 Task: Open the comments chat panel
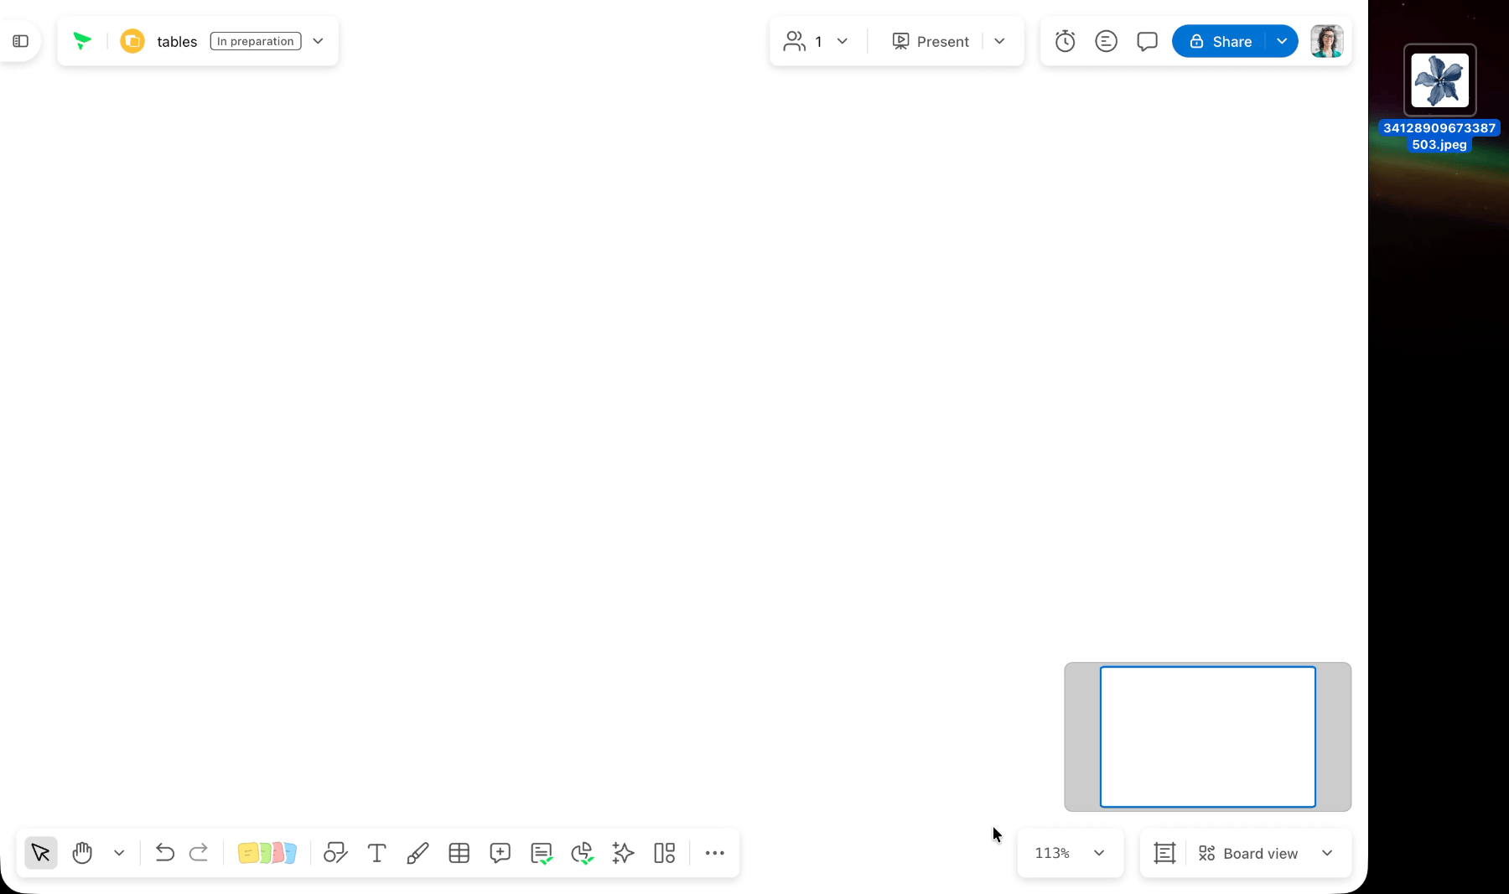pos(1147,41)
